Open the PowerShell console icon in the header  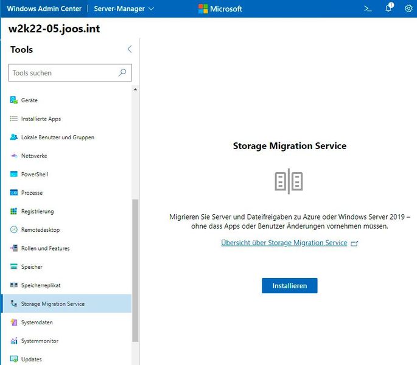[368, 9]
